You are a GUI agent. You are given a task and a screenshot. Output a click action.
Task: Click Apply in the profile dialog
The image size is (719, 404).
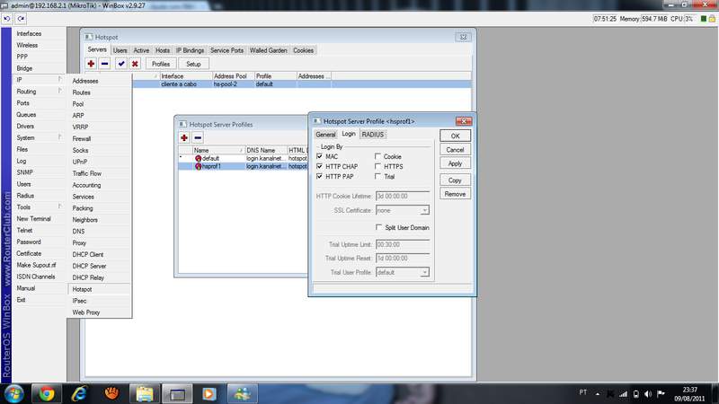[455, 163]
